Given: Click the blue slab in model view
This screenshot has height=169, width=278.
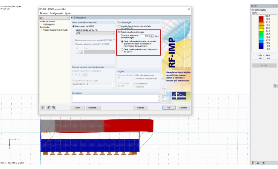Looking at the screenshot, I should coord(90,145).
